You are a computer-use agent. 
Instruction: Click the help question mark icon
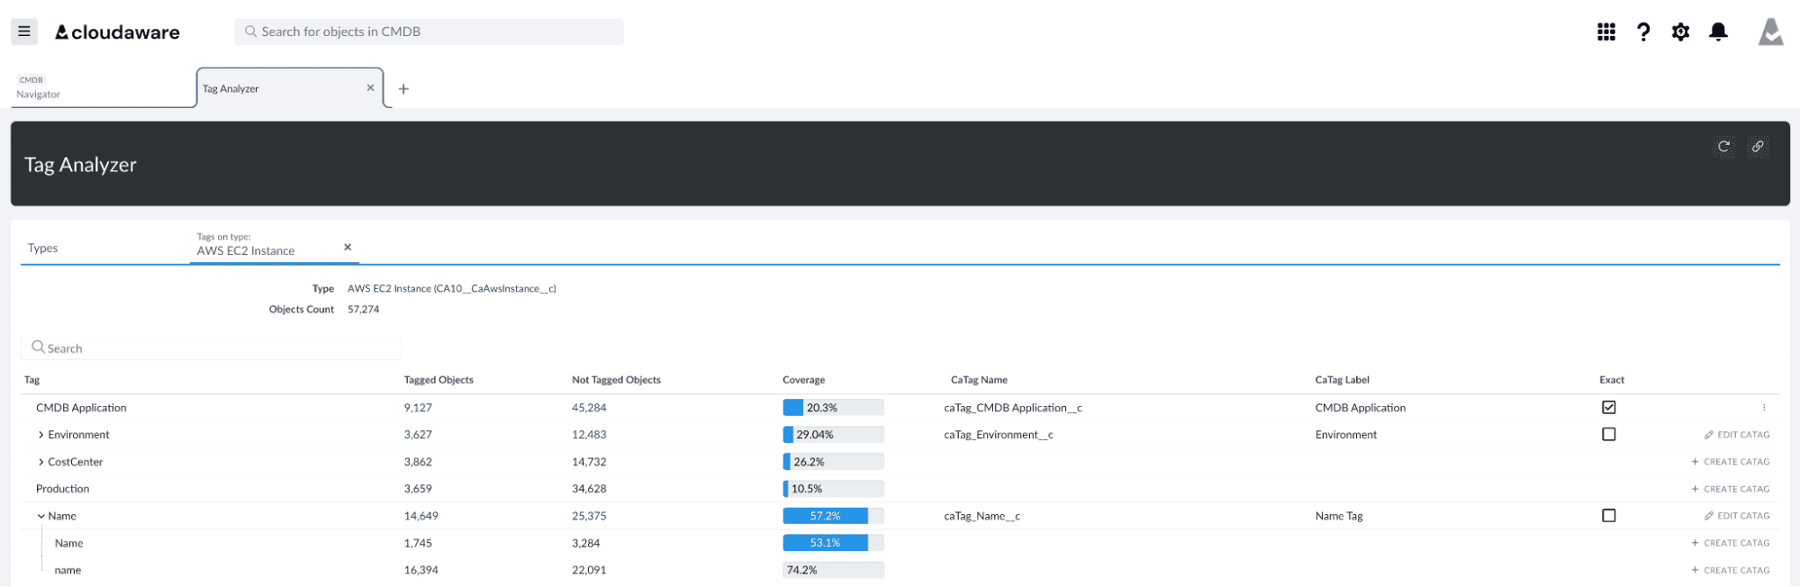(x=1643, y=32)
